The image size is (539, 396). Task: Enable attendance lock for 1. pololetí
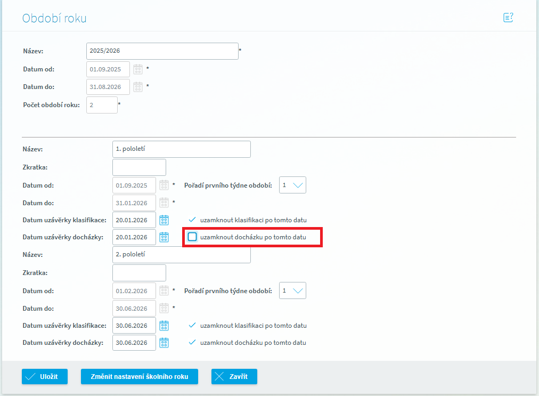192,237
